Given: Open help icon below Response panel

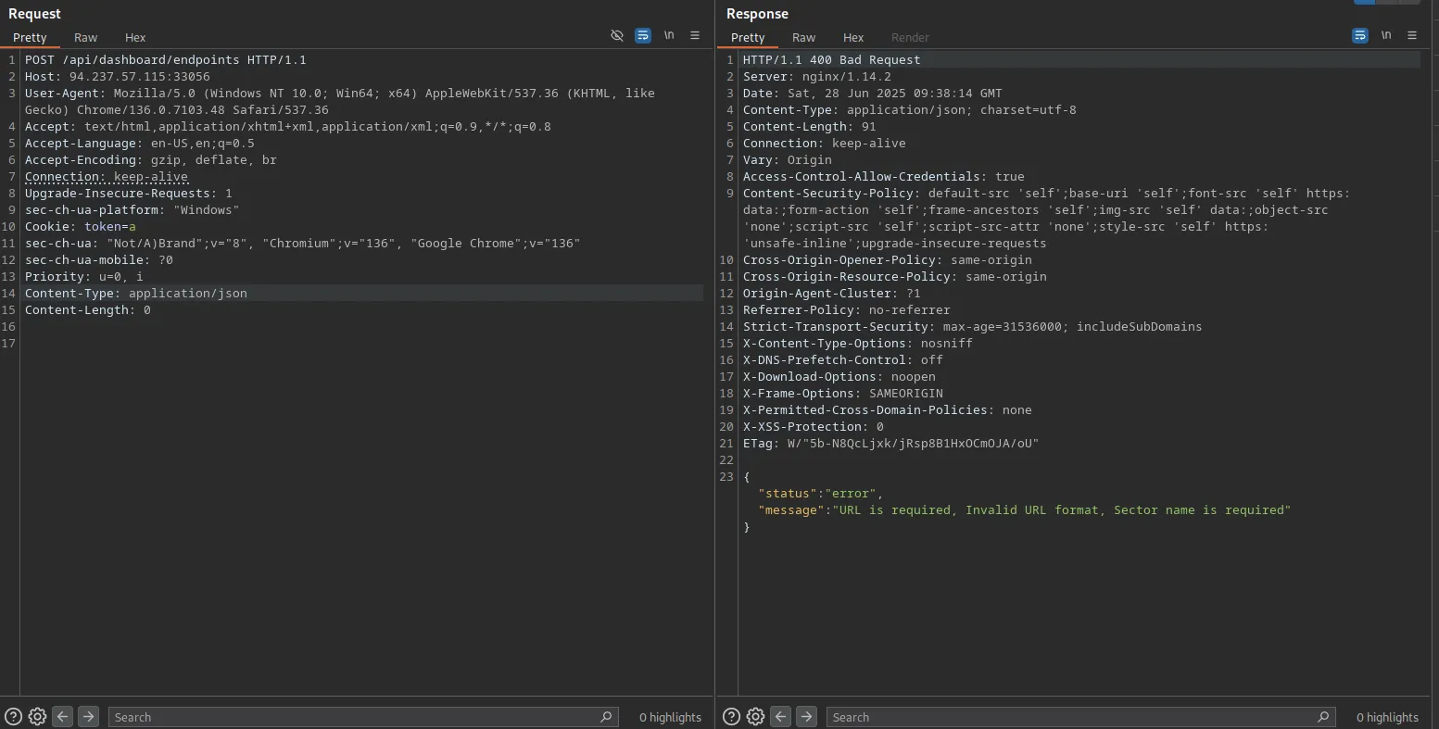Looking at the screenshot, I should (x=731, y=716).
